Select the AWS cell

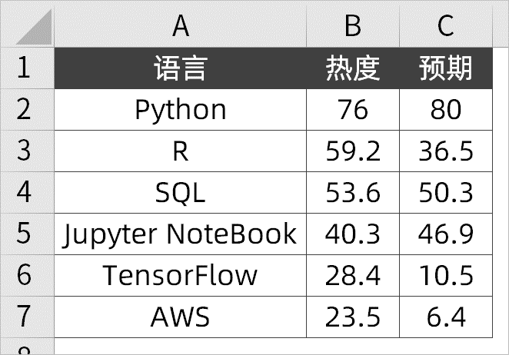[180, 317]
